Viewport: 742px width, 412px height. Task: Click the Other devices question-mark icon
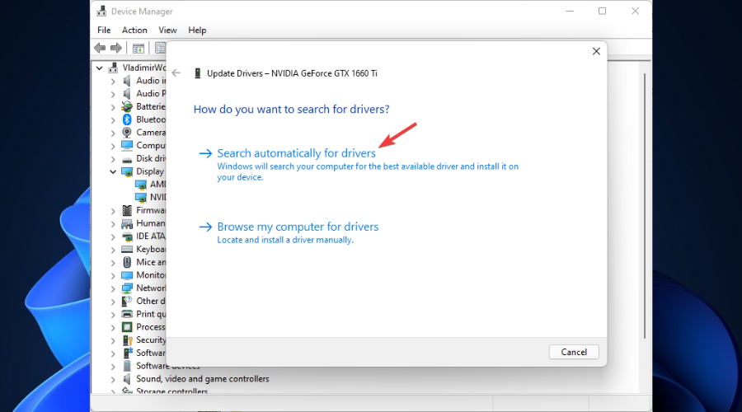(x=127, y=302)
